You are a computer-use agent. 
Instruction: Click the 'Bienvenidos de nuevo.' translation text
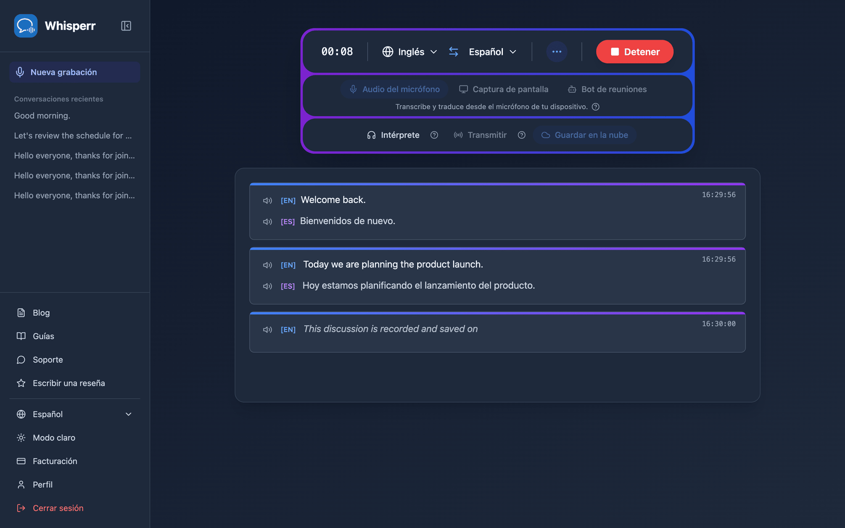[348, 221]
